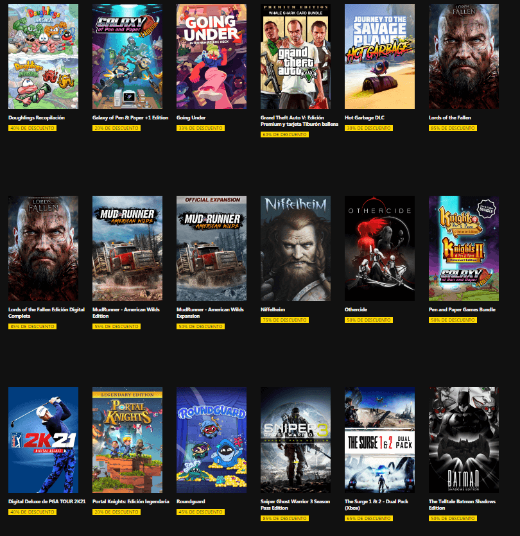The image size is (520, 536).
Task: Select the Doughlings Recopilación cover thumbnail
Action: pos(43,56)
